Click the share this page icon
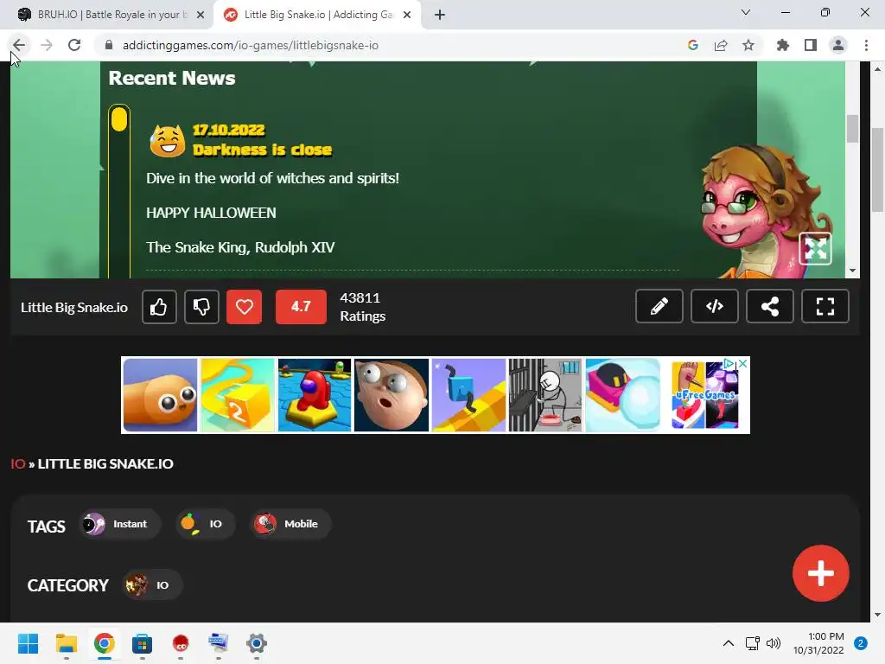The width and height of the screenshot is (885, 664). (x=721, y=45)
